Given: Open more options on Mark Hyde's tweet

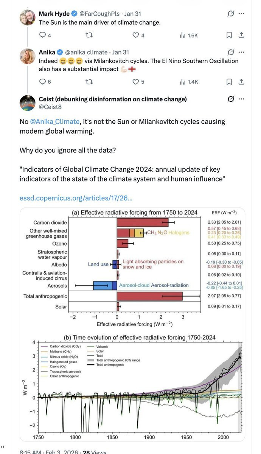Looking at the screenshot, I should pos(242,14).
